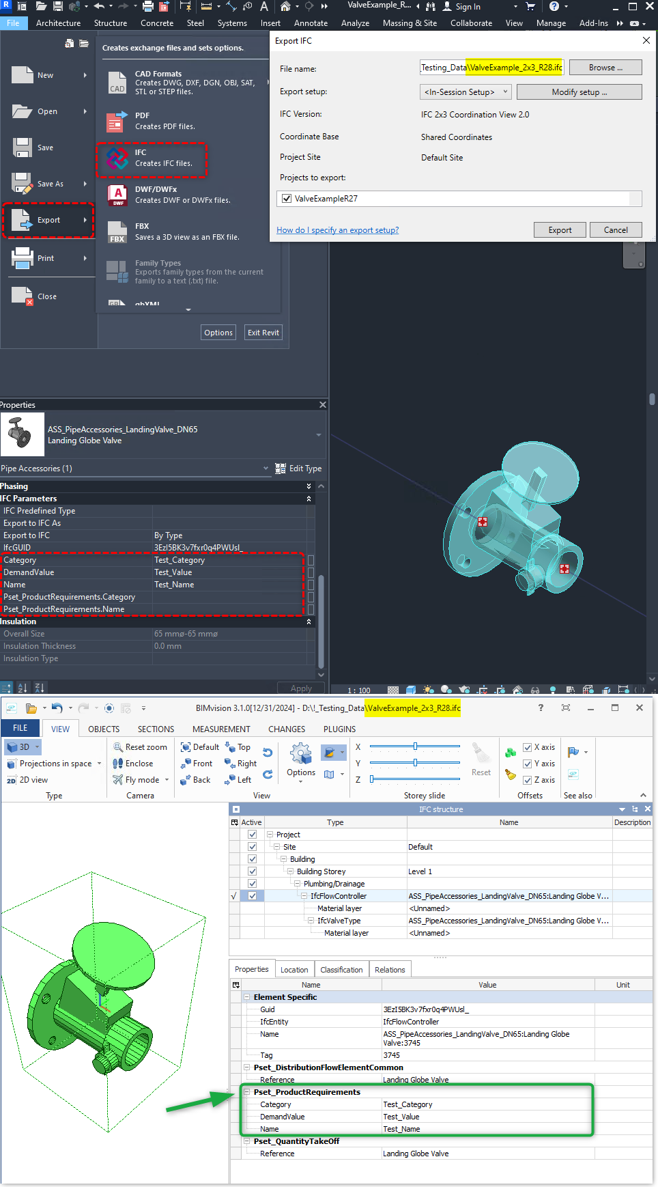
Task: Click the Browse button
Action: 605,68
